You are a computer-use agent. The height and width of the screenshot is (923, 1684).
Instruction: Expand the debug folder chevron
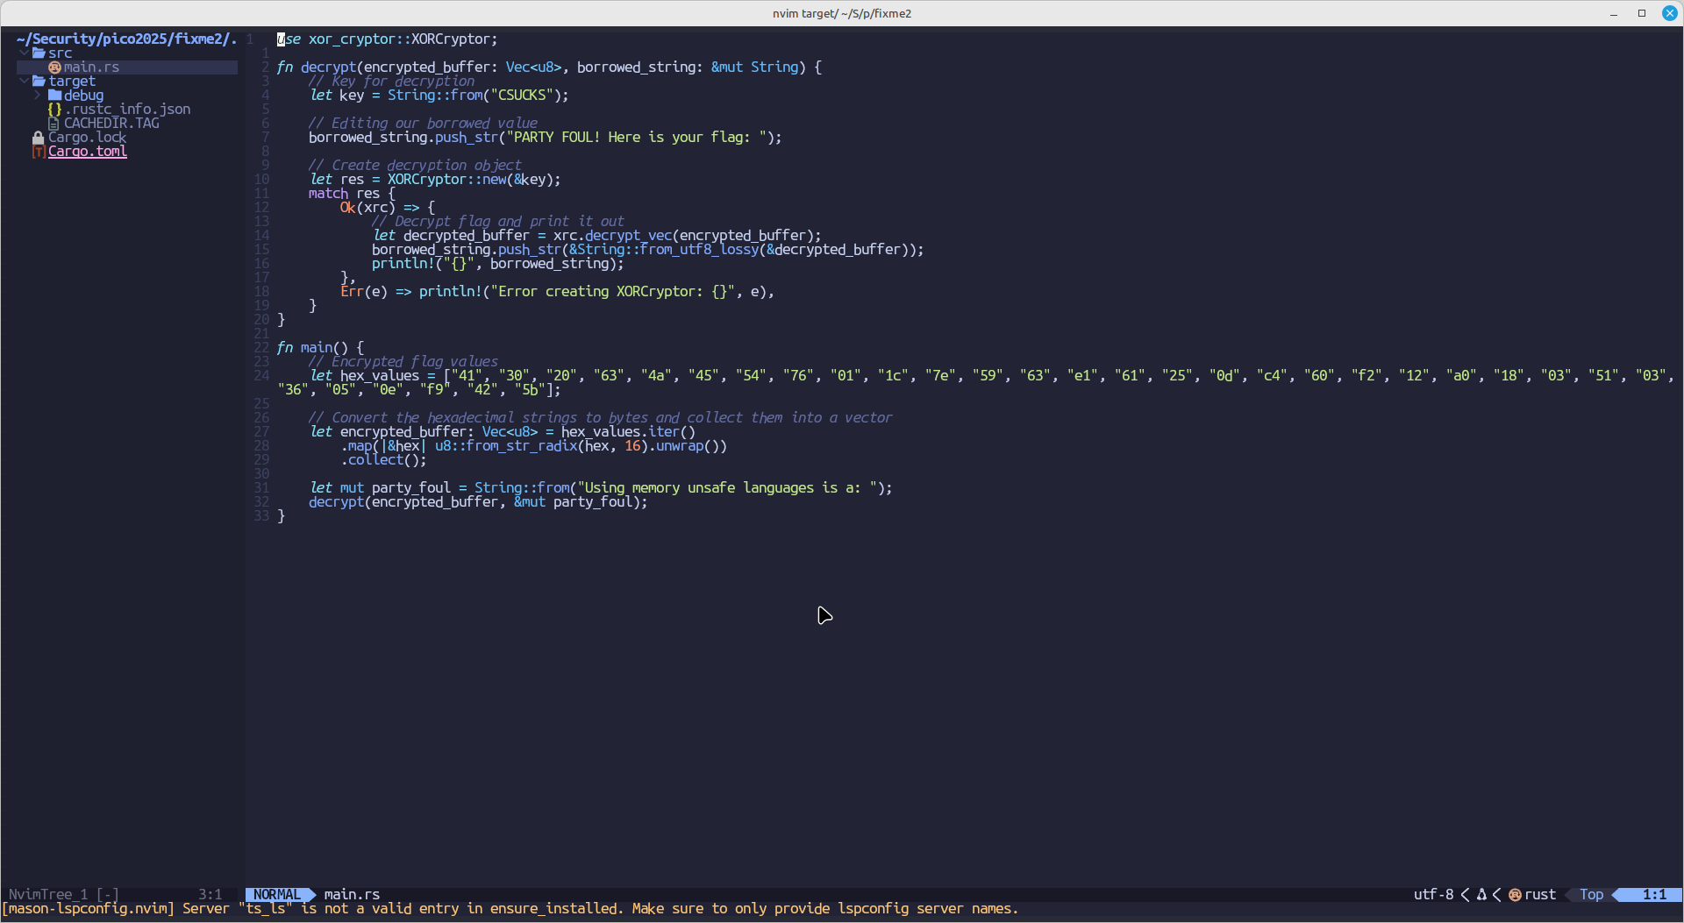[x=38, y=96]
